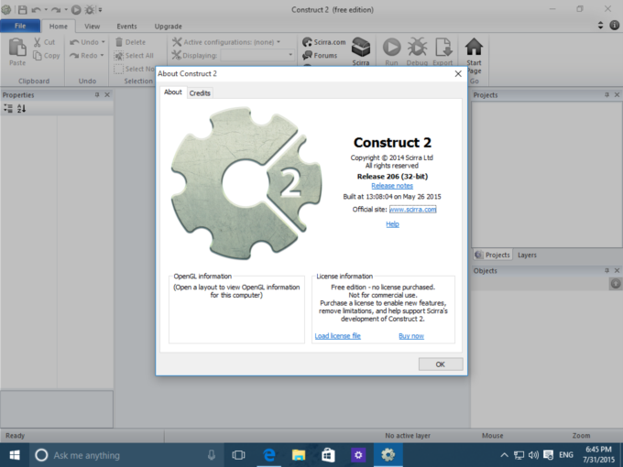Close the Objects panel

tap(617, 270)
